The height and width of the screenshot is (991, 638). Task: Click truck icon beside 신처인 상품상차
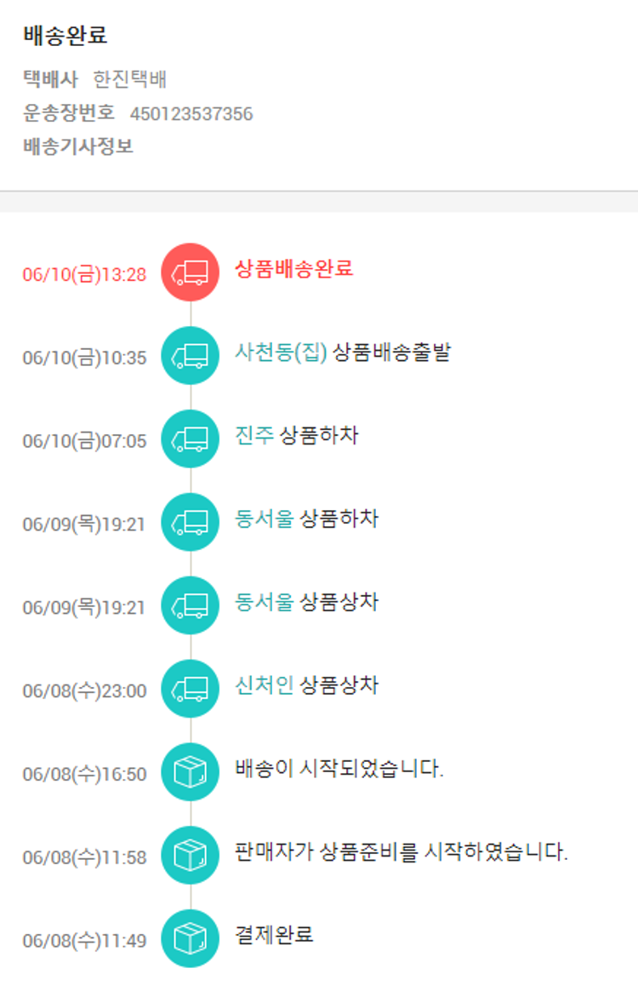click(190, 689)
